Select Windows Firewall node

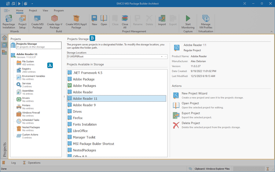(28, 114)
